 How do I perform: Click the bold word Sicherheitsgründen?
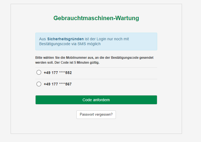pyautogui.click(x=65, y=39)
